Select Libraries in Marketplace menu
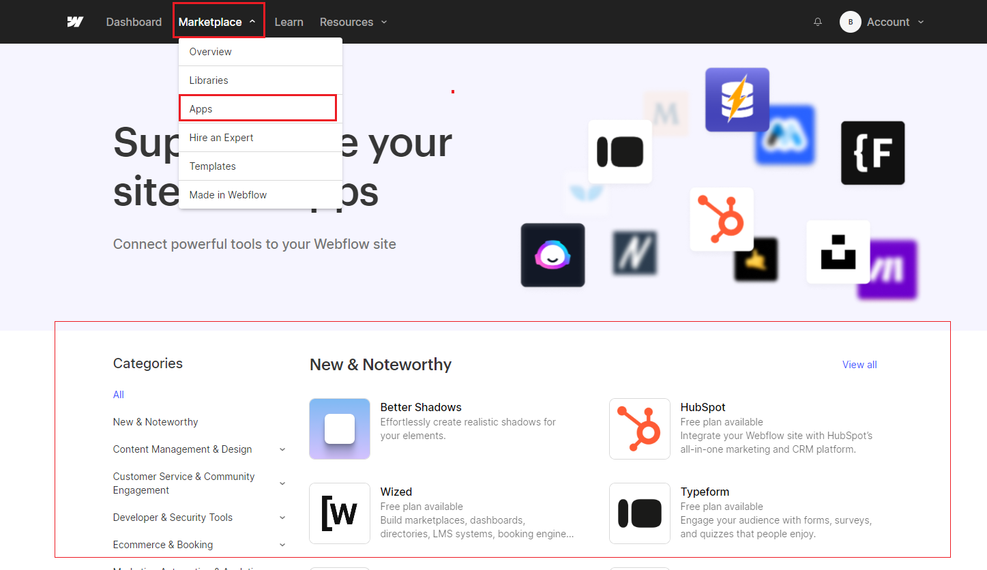This screenshot has height=570, width=987. click(x=261, y=80)
